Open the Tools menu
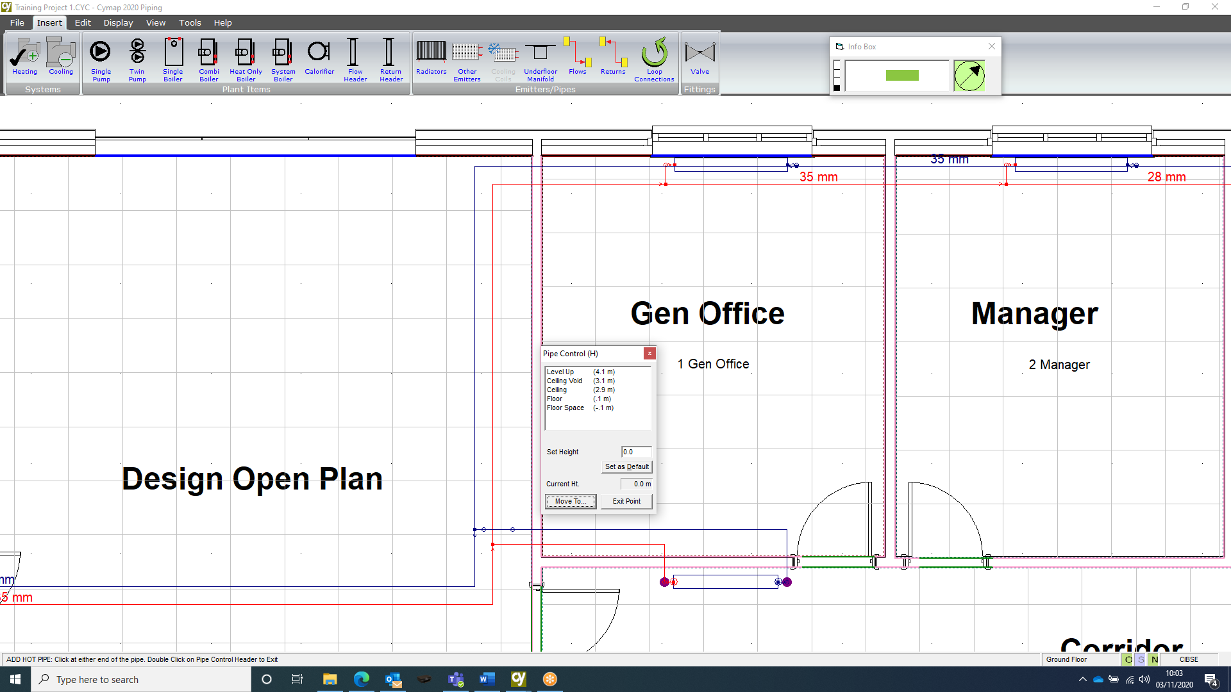The height and width of the screenshot is (692, 1231). (x=190, y=22)
